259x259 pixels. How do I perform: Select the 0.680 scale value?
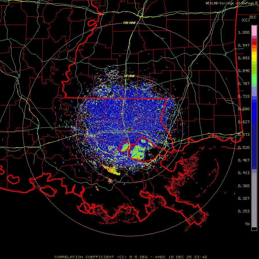click(244, 109)
